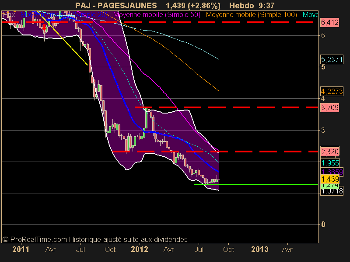Click the 1,439 current price label

click(330, 179)
